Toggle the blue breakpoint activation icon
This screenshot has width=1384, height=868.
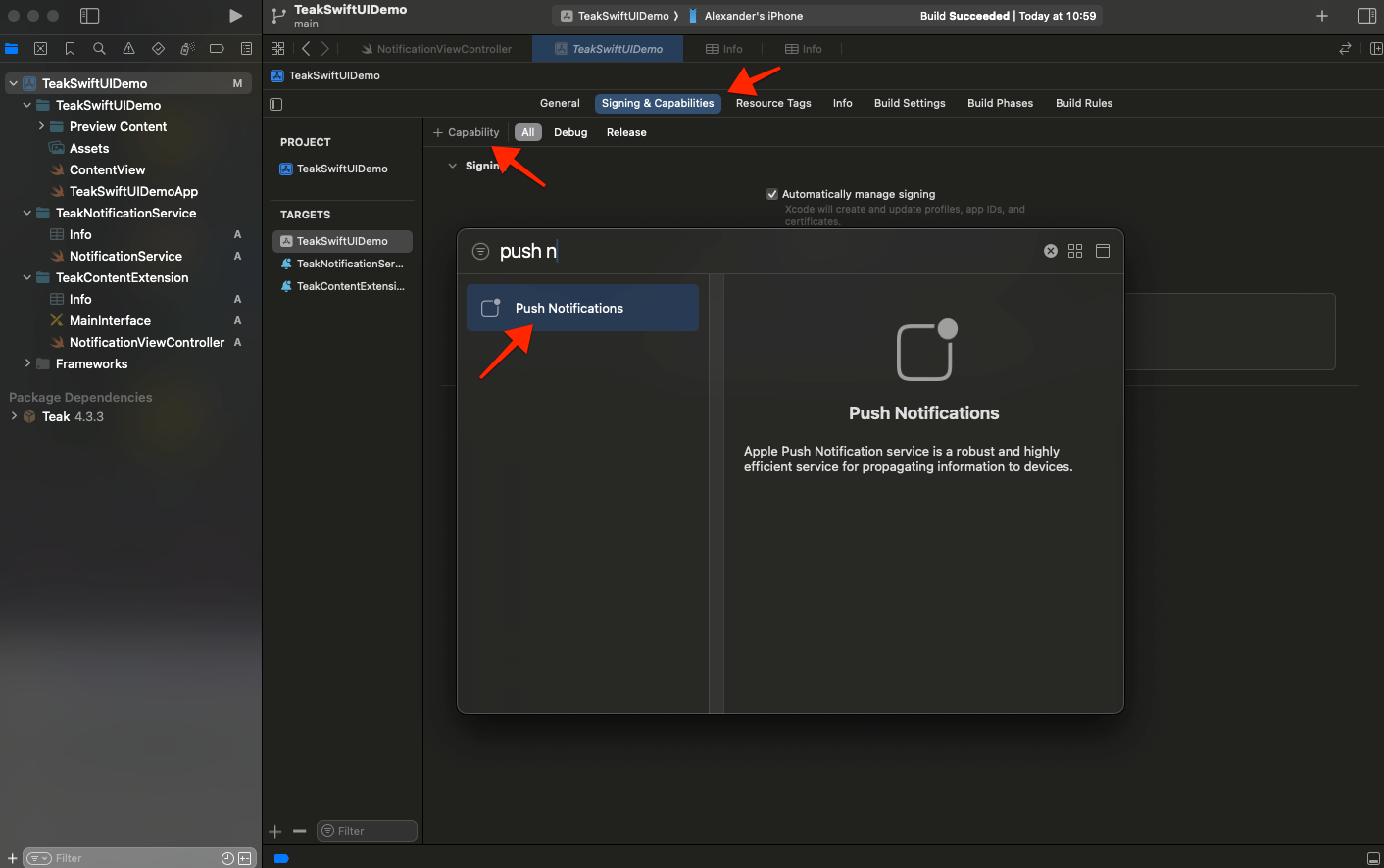click(281, 858)
